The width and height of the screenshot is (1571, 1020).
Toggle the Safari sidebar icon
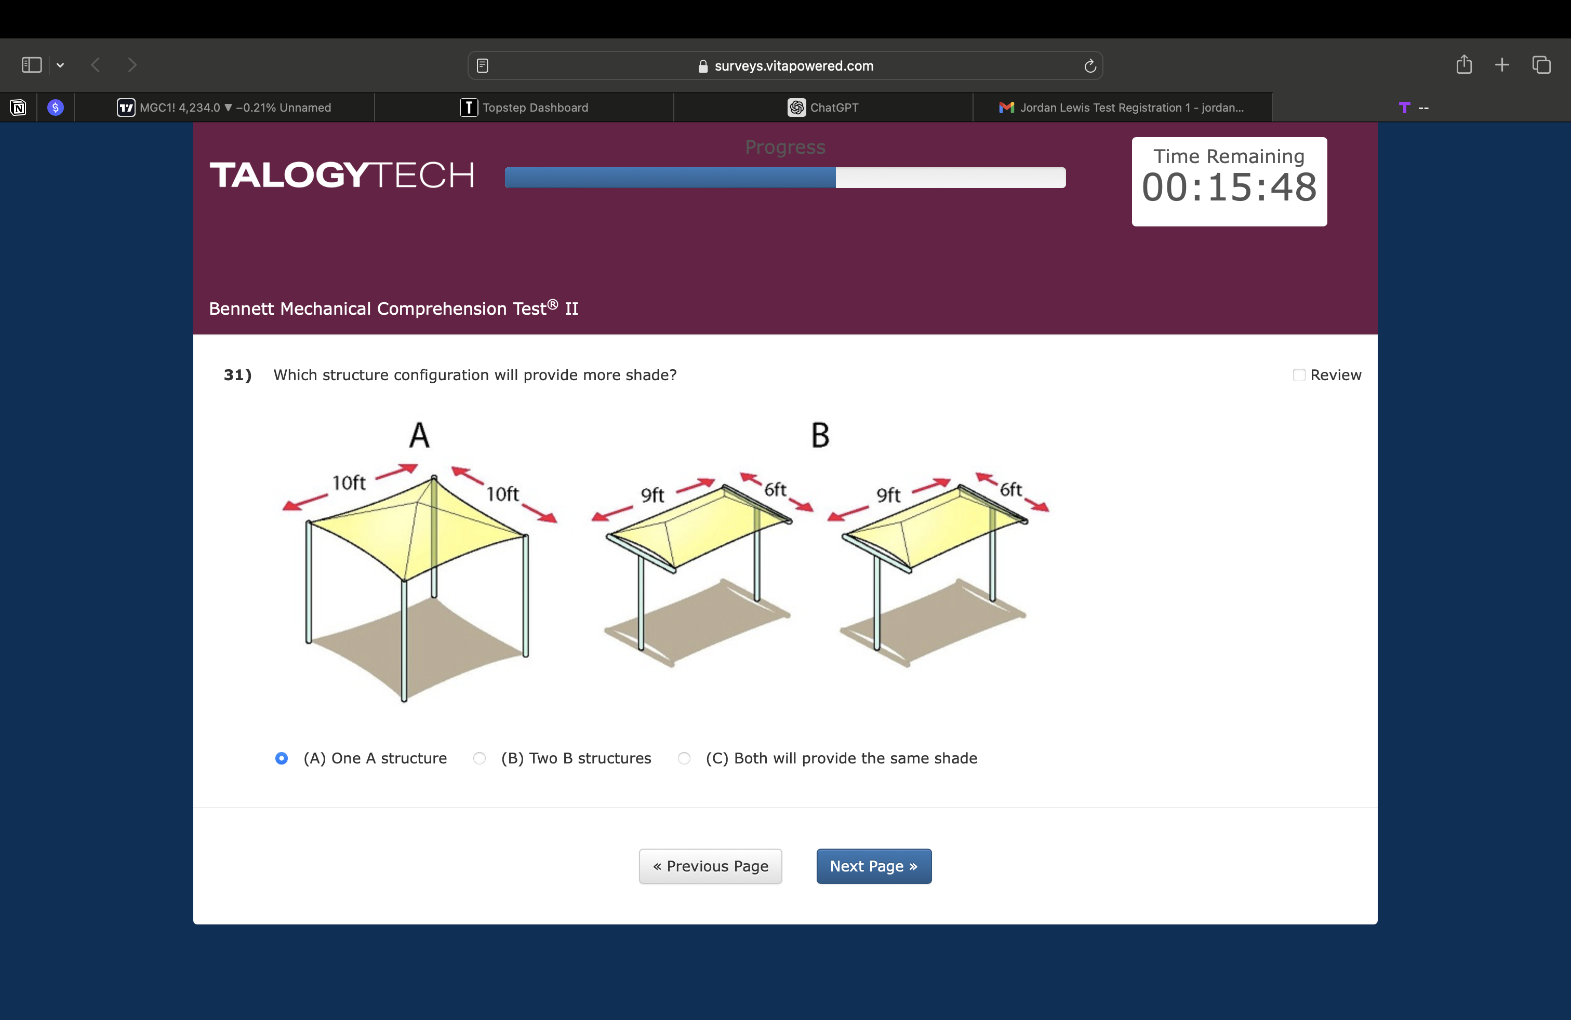pos(32,64)
